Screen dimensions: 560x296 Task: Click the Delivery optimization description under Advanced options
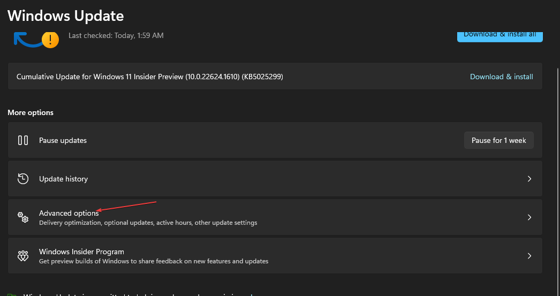click(148, 223)
